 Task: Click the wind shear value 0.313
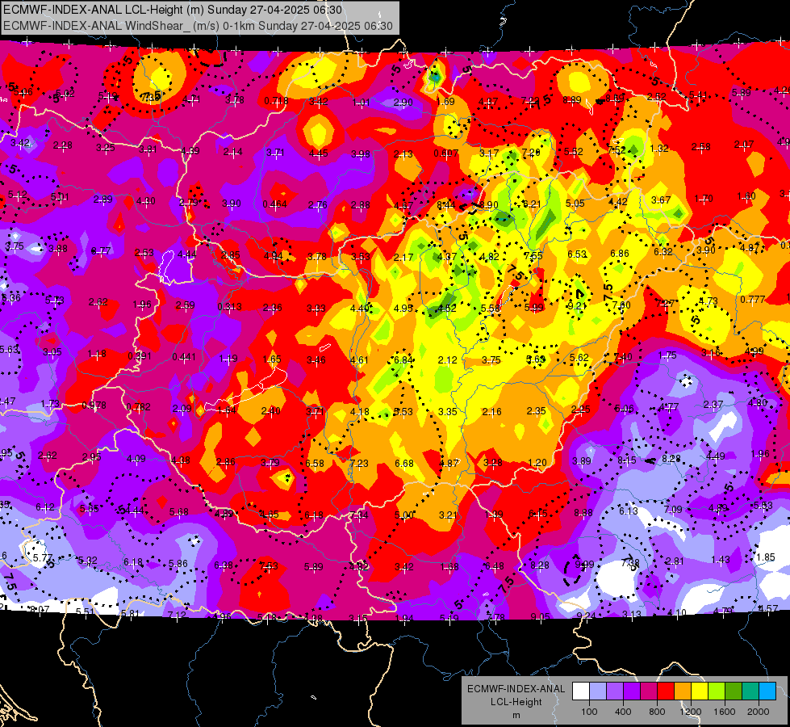(230, 306)
